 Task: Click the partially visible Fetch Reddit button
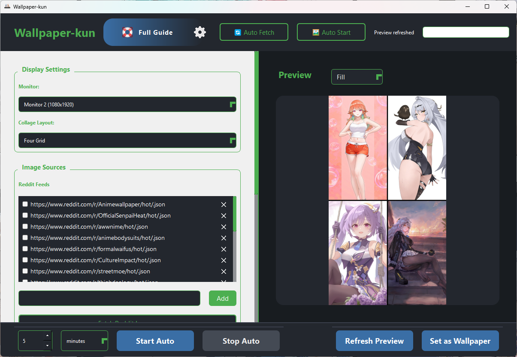127,319
